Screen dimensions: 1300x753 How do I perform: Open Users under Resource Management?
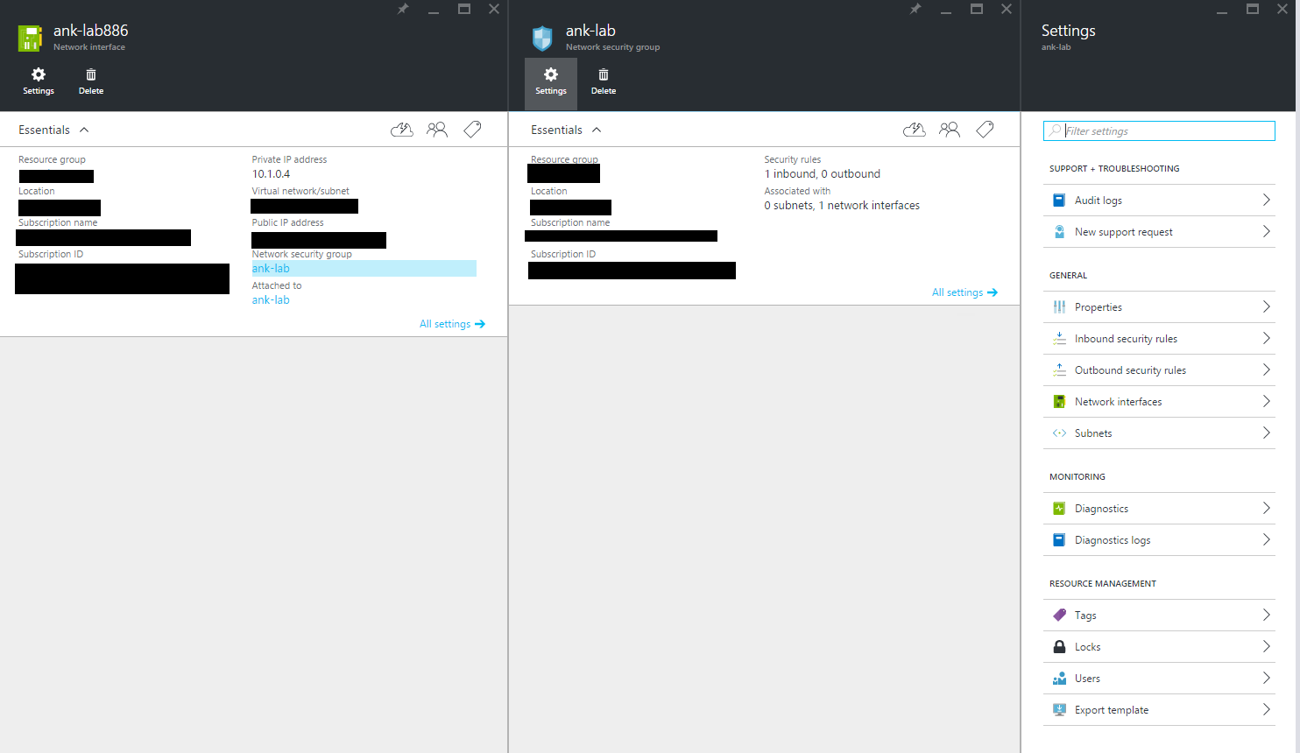pyautogui.click(x=1159, y=679)
